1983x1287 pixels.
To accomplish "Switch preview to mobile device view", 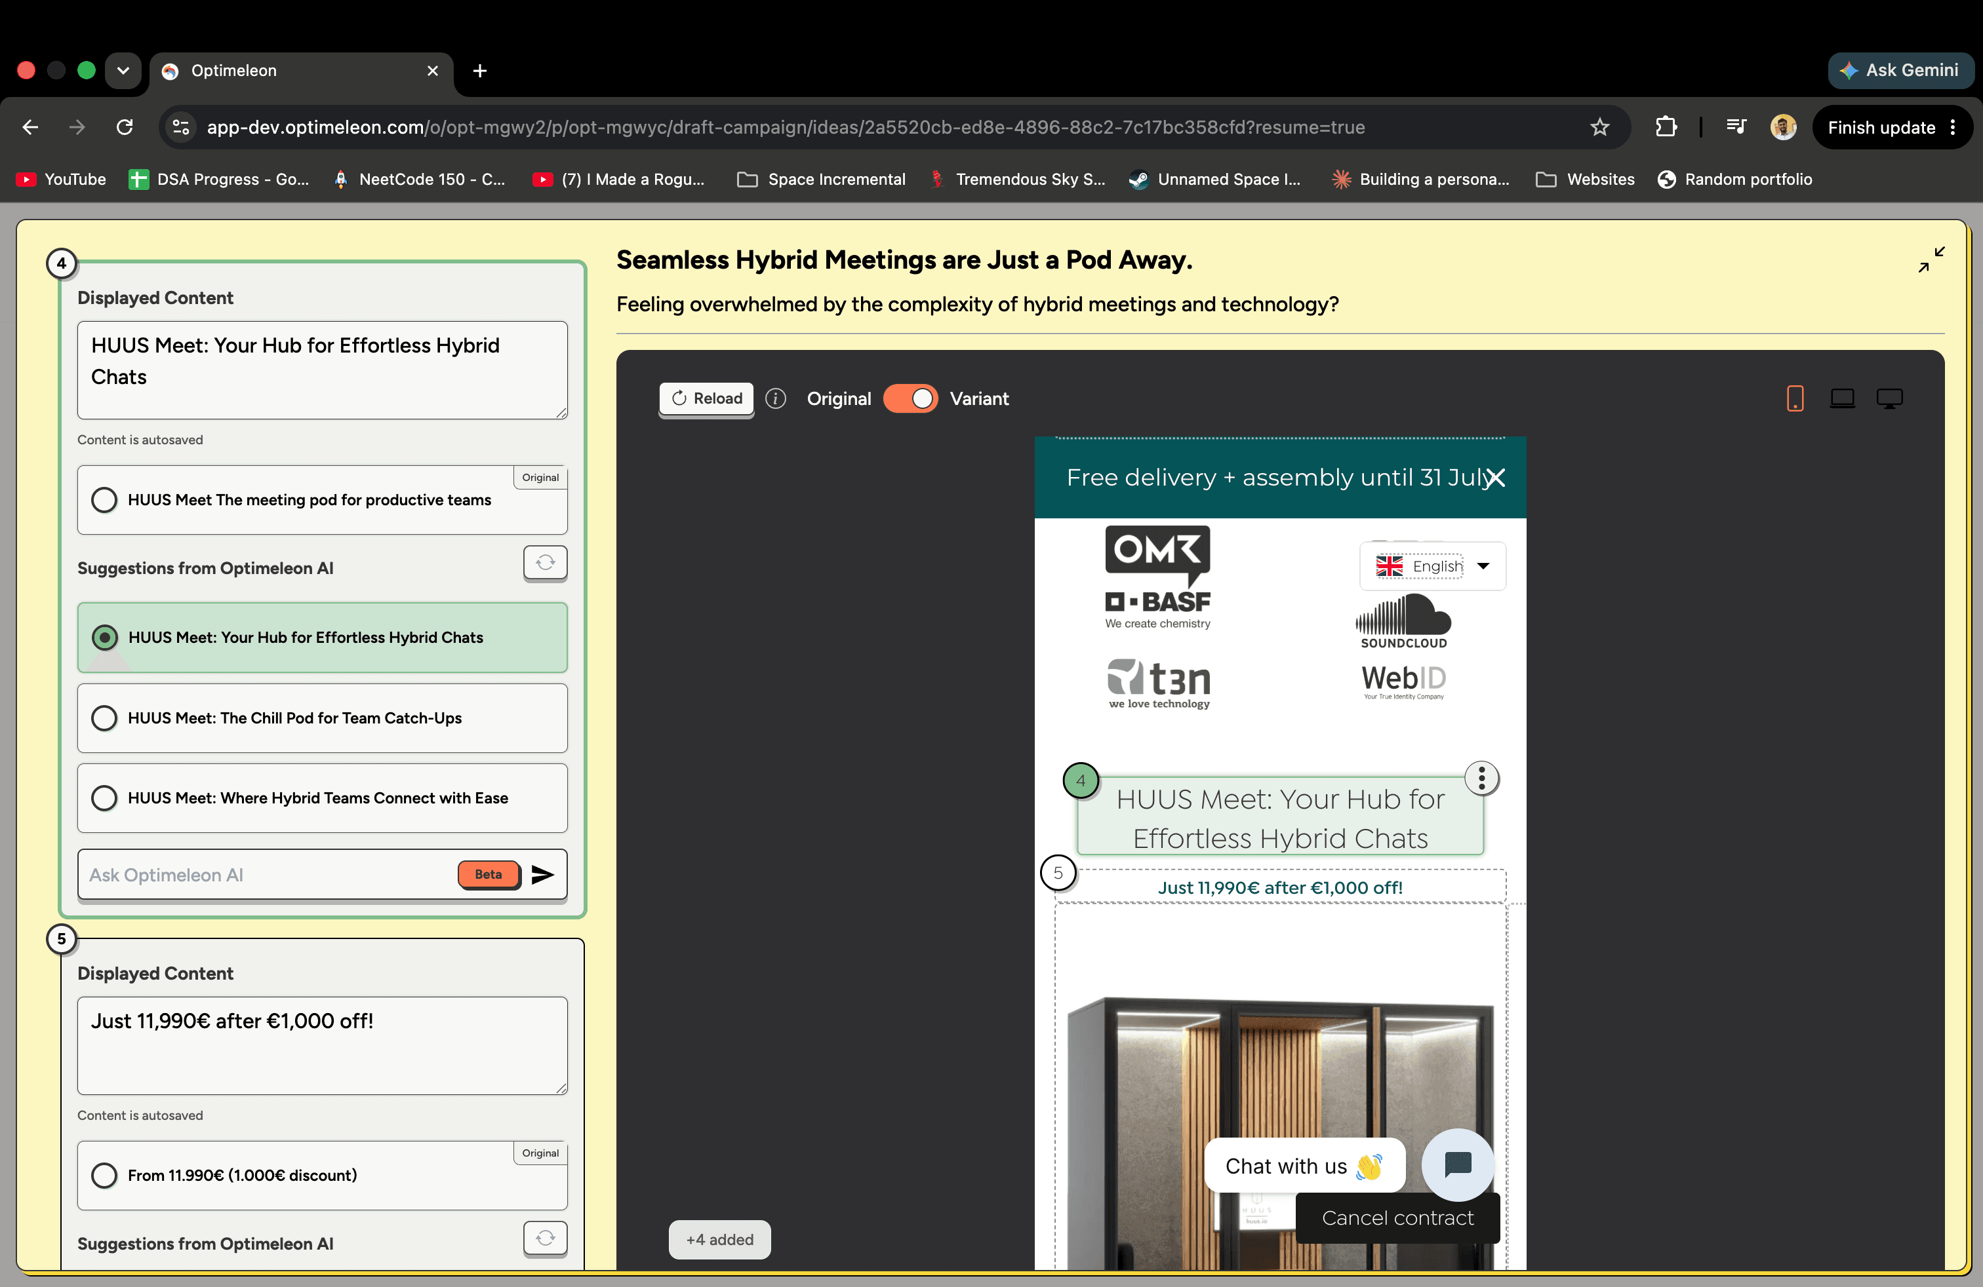I will [1795, 399].
